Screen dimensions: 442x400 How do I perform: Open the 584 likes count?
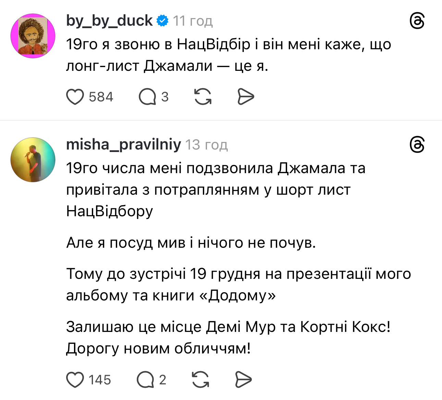pyautogui.click(x=101, y=97)
